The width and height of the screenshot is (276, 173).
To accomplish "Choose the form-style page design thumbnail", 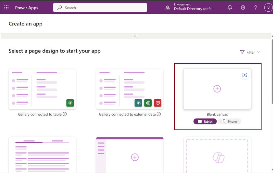I will 42,155.
